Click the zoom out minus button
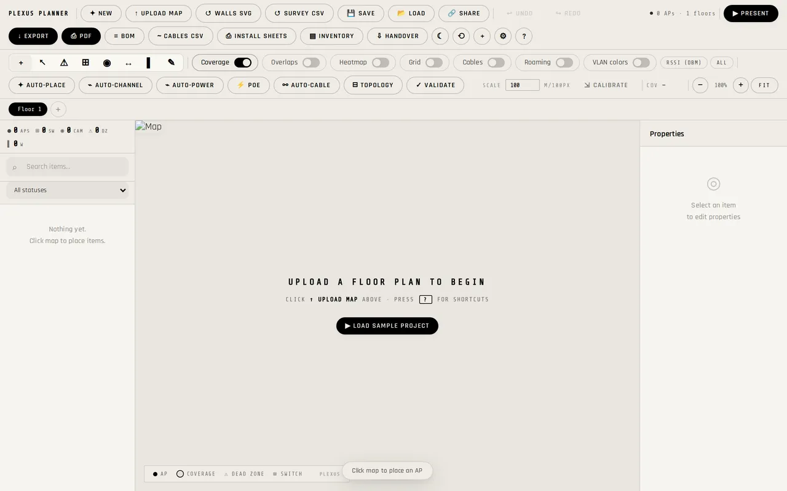787x491 pixels. pyautogui.click(x=700, y=85)
